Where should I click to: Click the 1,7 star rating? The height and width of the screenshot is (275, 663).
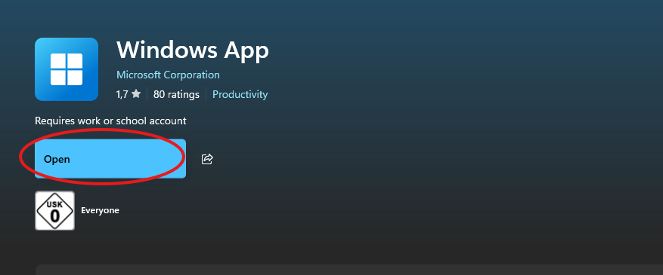click(x=128, y=94)
